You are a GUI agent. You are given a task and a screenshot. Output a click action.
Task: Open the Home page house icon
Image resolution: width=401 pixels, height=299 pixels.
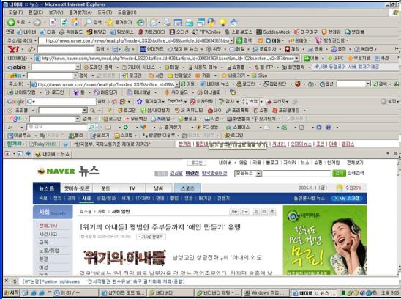(x=75, y=22)
